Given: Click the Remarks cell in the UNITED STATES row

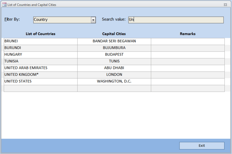Looking at the screenshot, I should click(x=188, y=82).
